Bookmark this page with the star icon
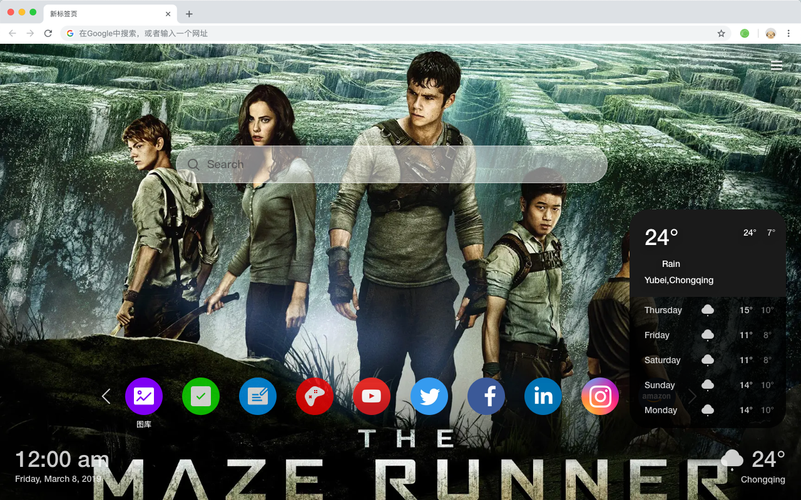The height and width of the screenshot is (500, 801). (721, 33)
